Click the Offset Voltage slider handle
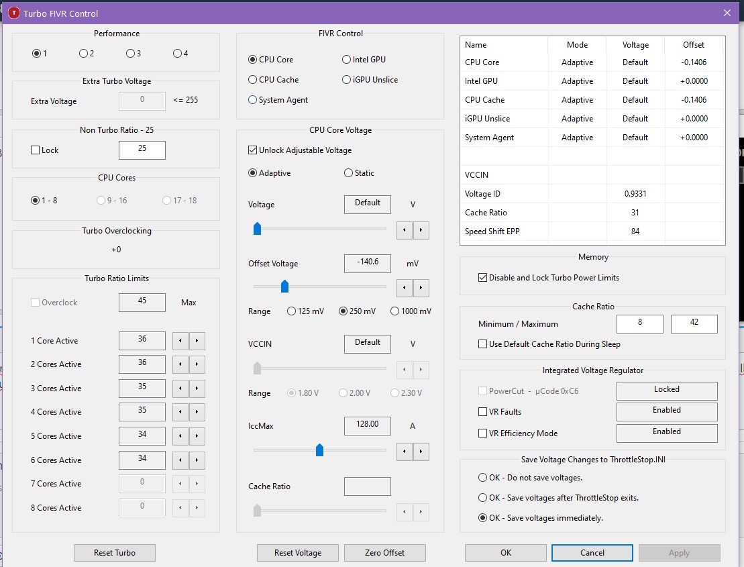This screenshot has width=744, height=567. point(284,286)
